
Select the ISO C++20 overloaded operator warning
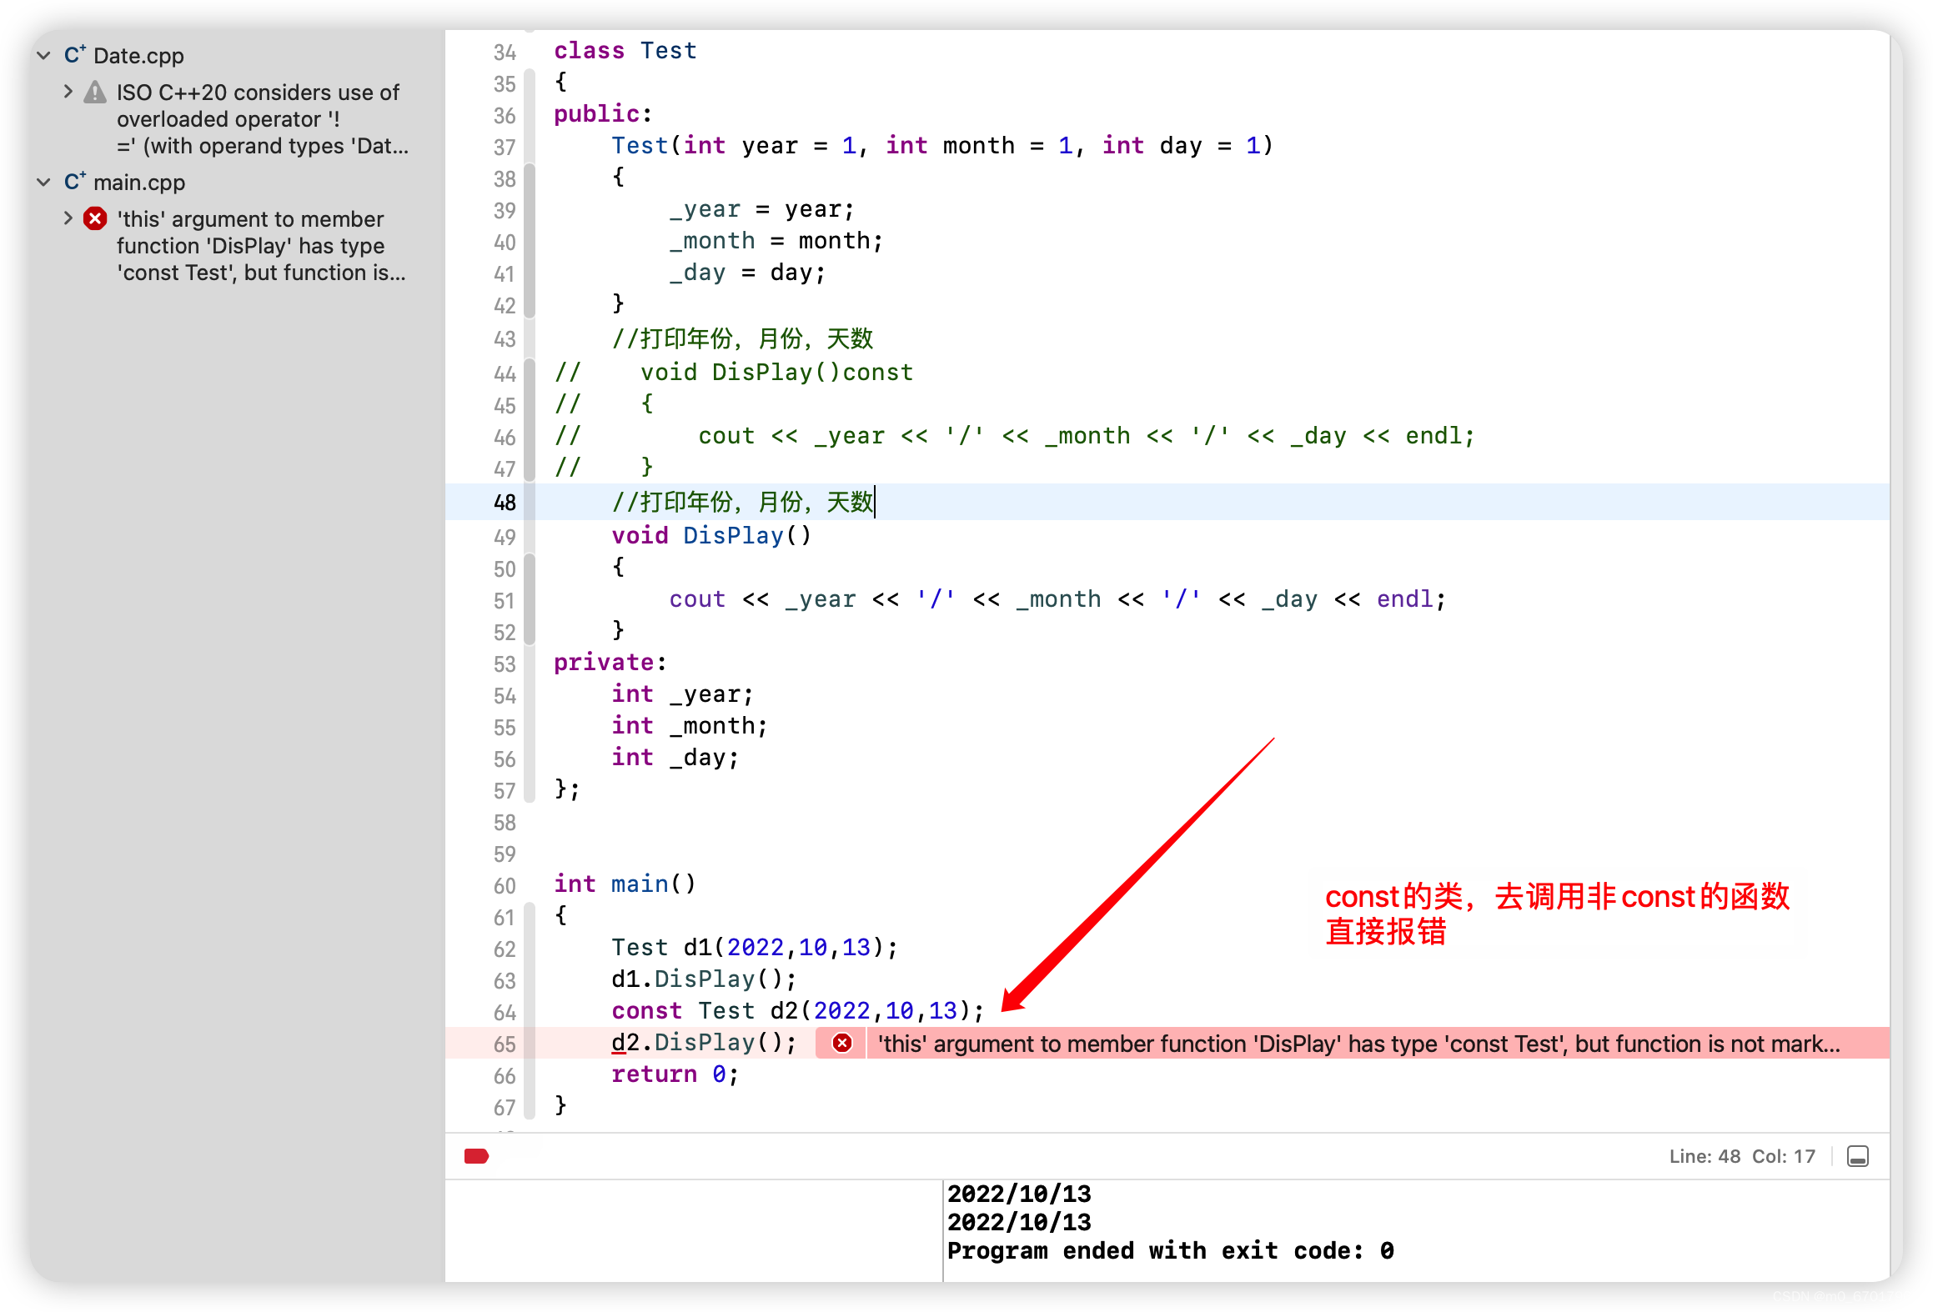pyautogui.click(x=259, y=119)
